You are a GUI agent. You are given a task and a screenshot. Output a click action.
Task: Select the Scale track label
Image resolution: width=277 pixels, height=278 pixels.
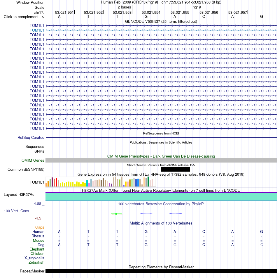pos(39,7)
